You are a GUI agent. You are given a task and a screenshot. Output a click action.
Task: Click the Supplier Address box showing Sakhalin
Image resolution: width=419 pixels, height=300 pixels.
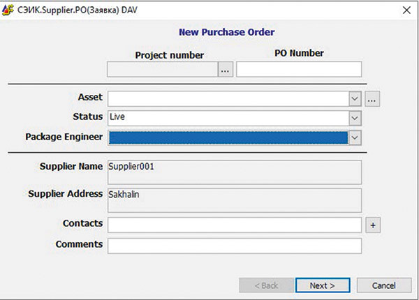(x=234, y=200)
